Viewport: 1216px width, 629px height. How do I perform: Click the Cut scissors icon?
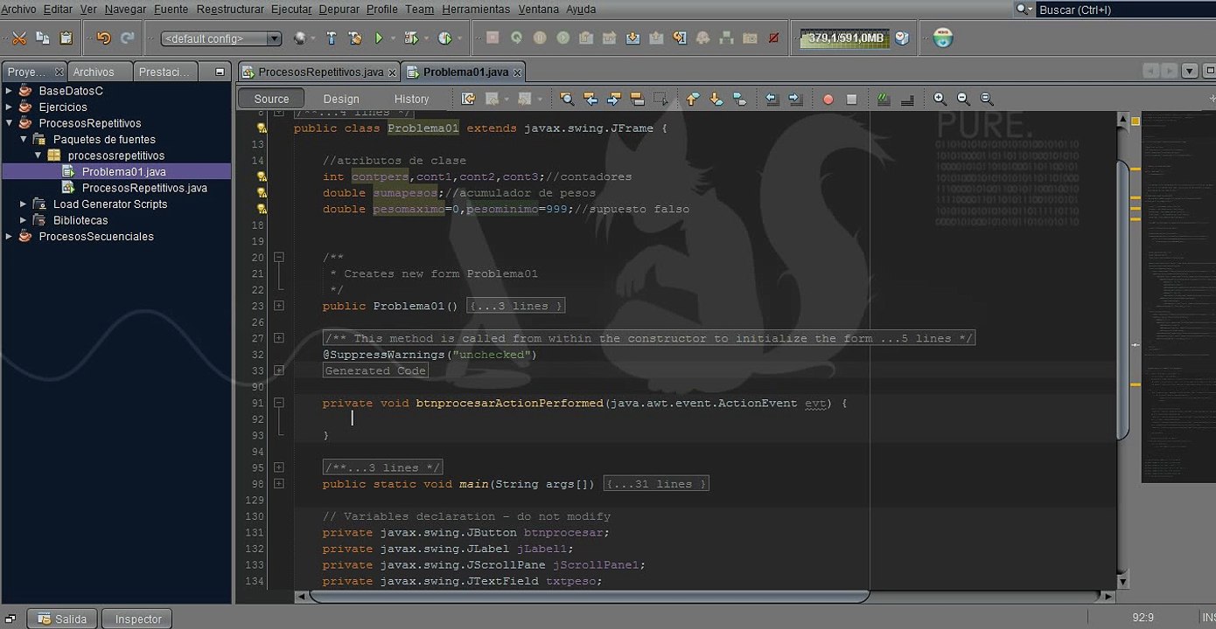coord(18,38)
